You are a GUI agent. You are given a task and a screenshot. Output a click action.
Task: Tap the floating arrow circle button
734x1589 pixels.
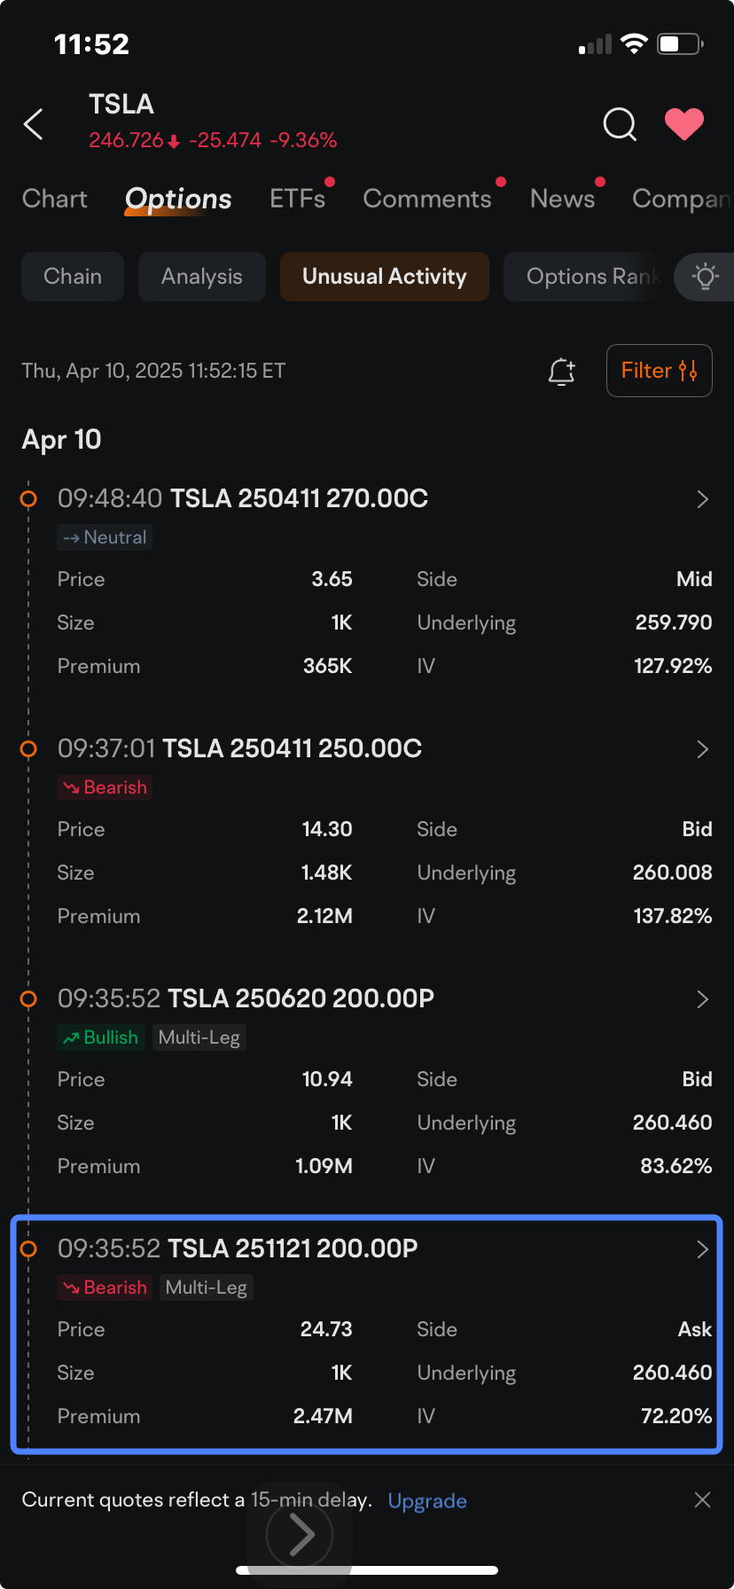click(301, 1534)
